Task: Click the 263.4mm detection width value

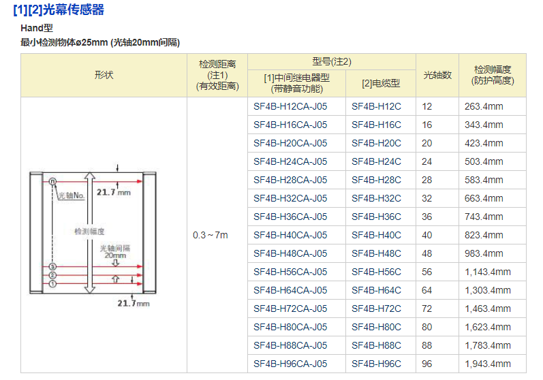Action: coord(484,106)
